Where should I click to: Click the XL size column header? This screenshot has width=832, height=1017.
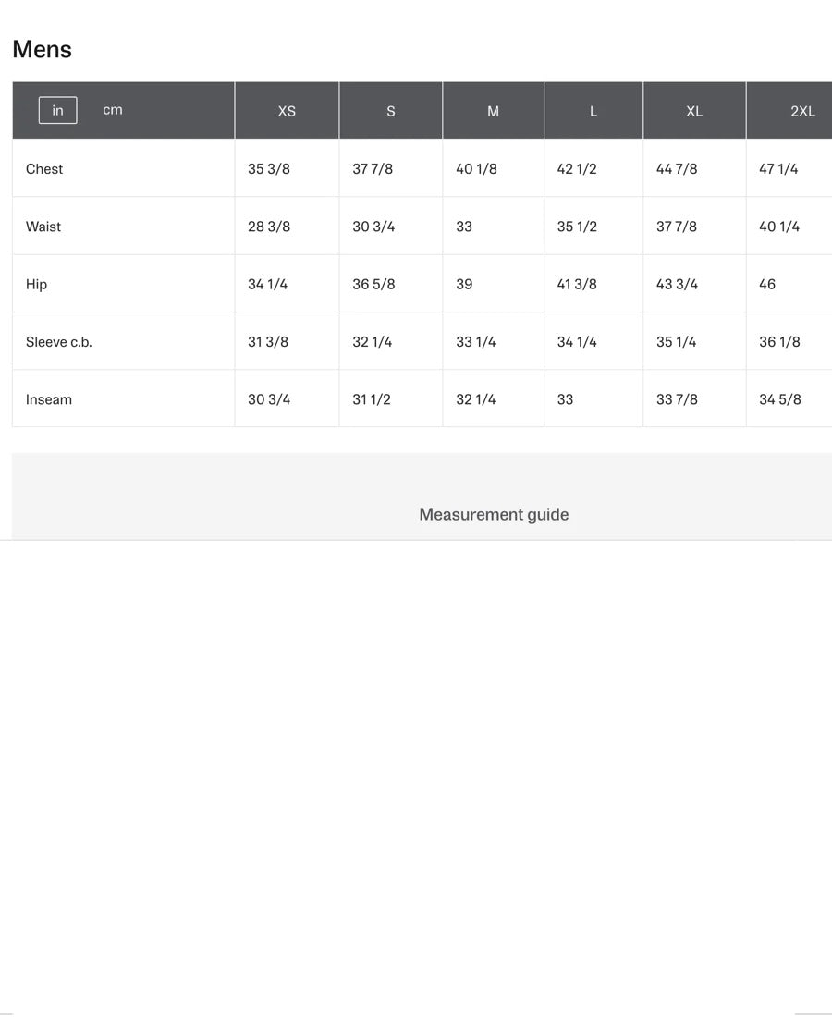[693, 111]
